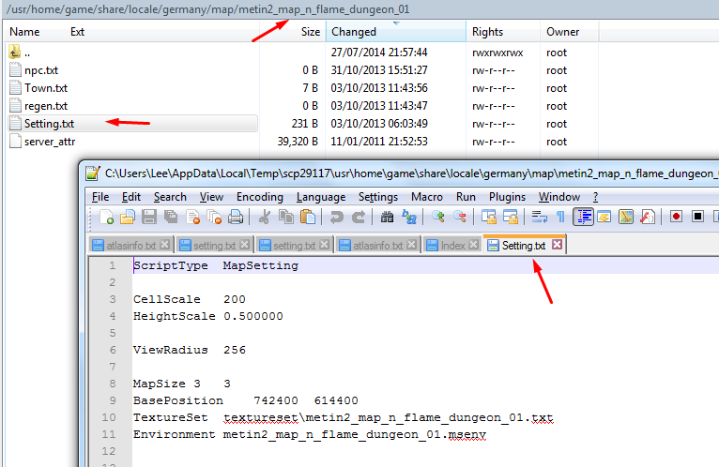Viewport: 719px width, 467px height.
Task: Toggle the indent guide button
Action: tap(583, 217)
